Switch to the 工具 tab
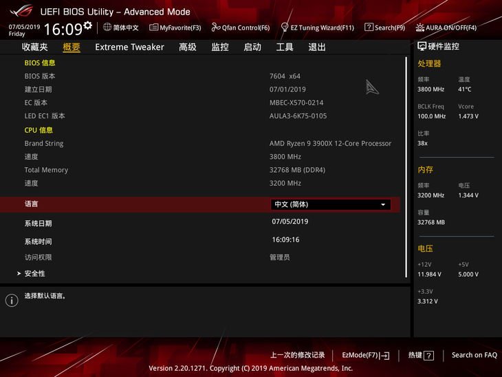The image size is (502, 377). tap(285, 47)
